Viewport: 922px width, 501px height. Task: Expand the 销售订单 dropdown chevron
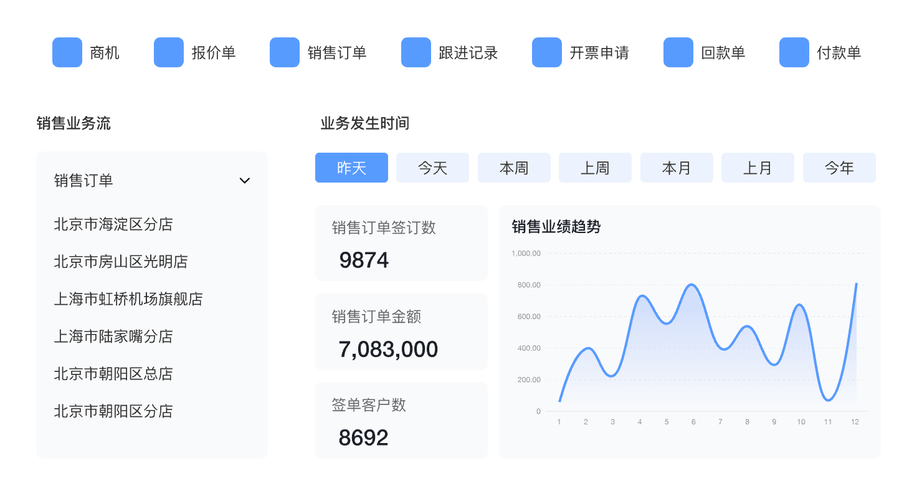[245, 181]
